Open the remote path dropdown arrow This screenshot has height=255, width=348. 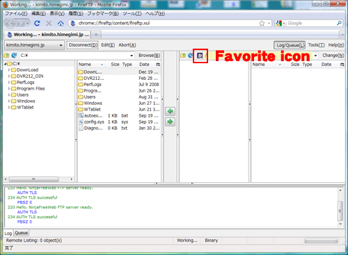pyautogui.click(x=315, y=56)
